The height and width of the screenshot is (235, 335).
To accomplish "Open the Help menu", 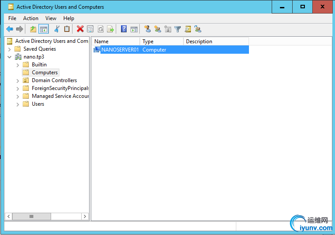I will tap(69, 18).
